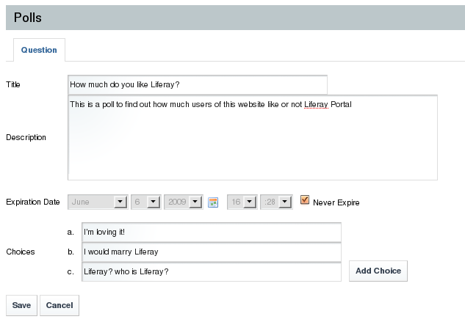Open the 2009 year dropdown

click(184, 202)
